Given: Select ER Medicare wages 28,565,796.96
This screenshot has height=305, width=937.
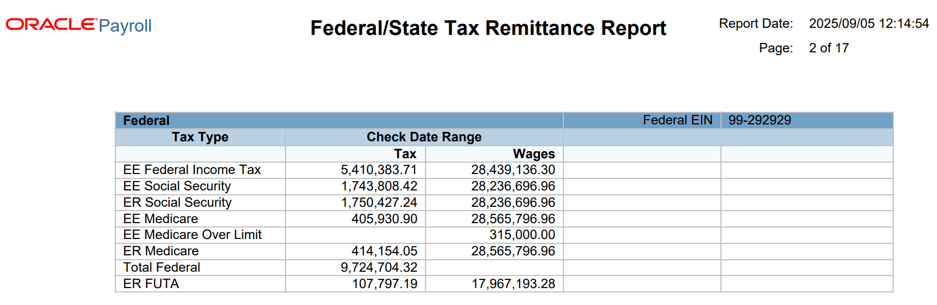Looking at the screenshot, I should 513,251.
